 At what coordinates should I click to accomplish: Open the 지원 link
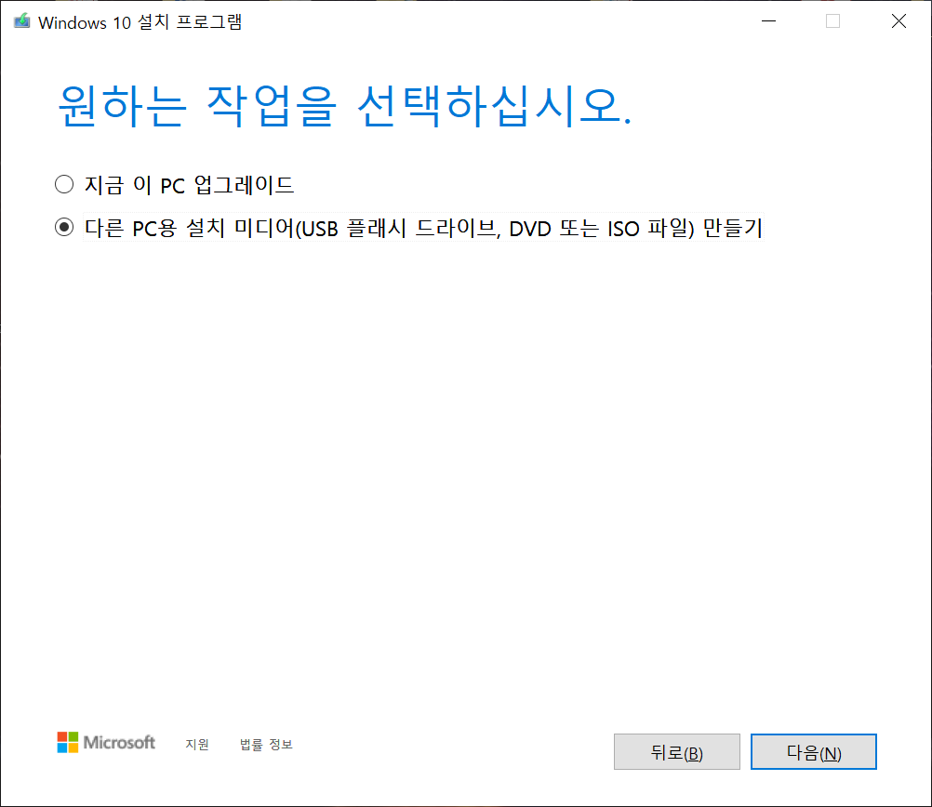197,744
